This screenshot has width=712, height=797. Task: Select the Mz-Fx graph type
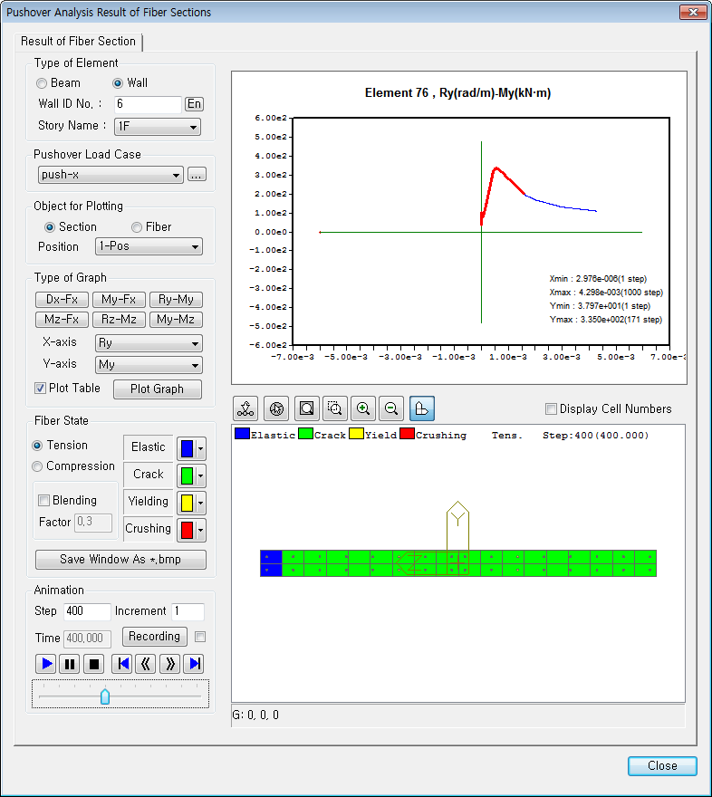(62, 320)
